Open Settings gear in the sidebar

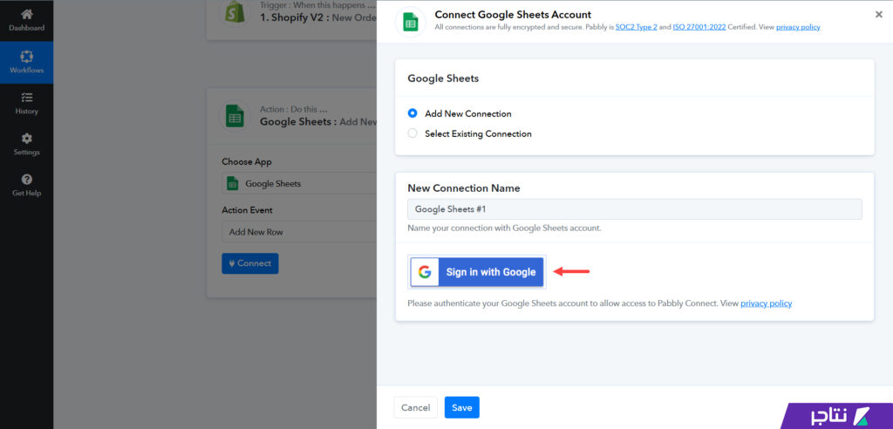pos(26,145)
